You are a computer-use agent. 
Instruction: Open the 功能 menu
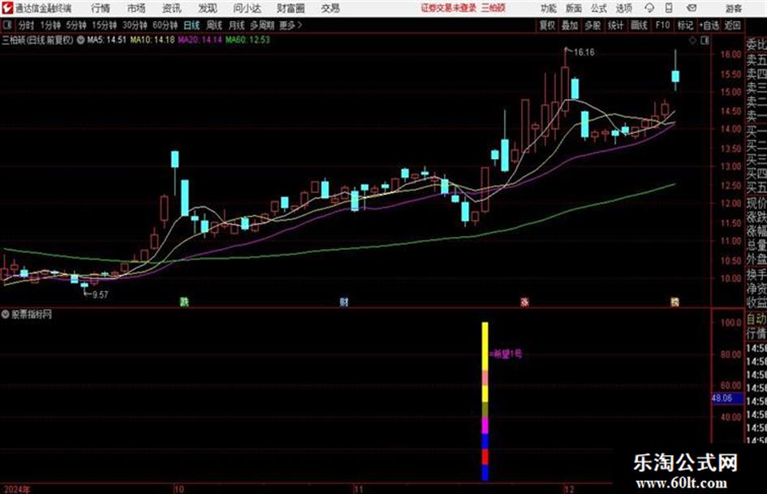pos(549,8)
